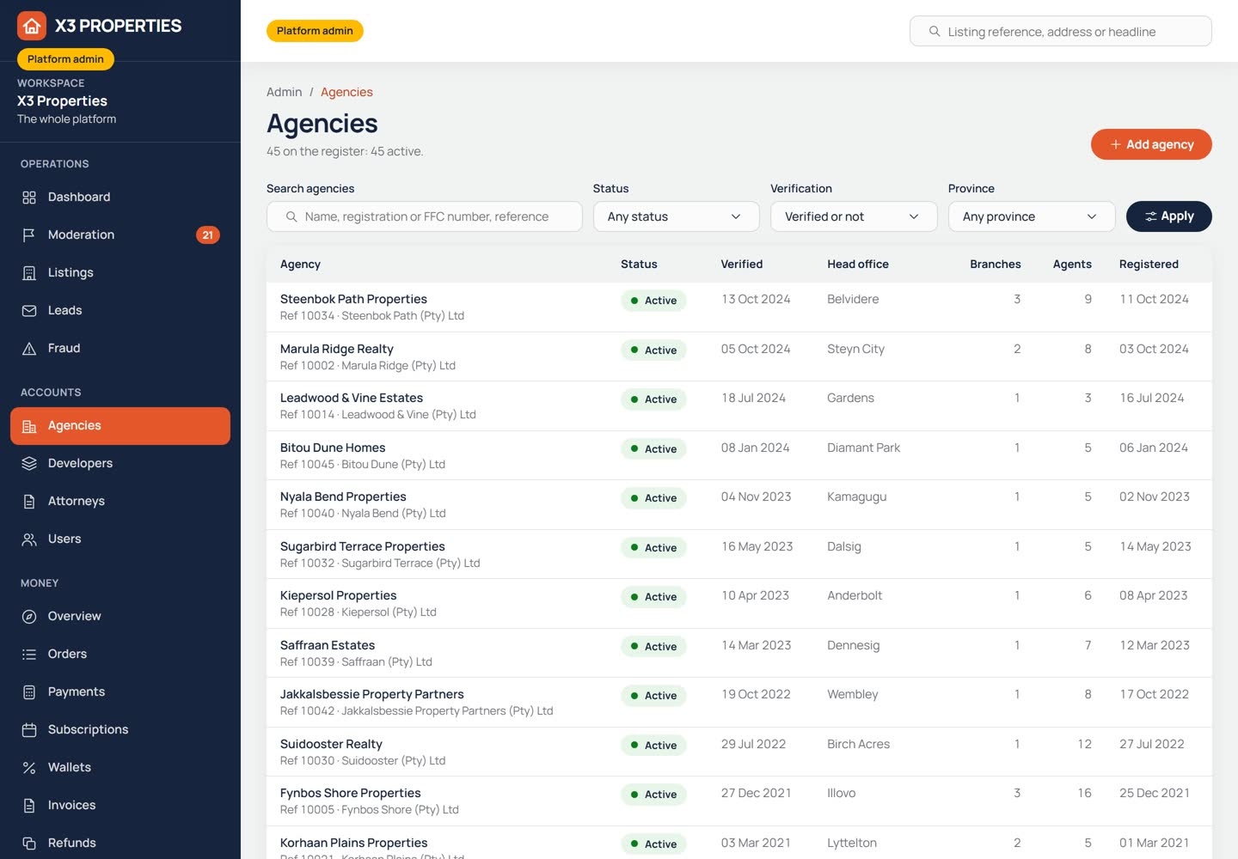Focus the Search agencies input field
1238x859 pixels.
pos(425,216)
